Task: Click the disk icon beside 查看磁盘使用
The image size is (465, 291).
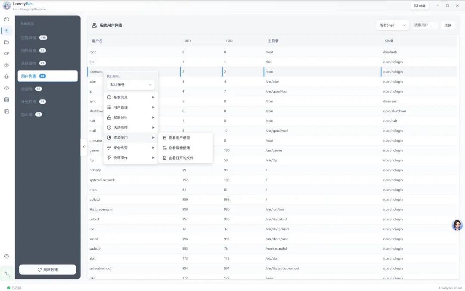Action: [x=164, y=148]
